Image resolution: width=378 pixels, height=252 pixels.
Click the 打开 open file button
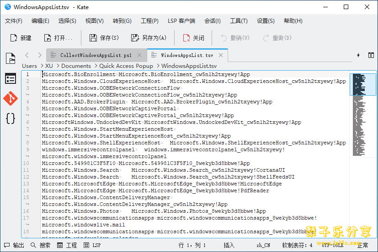click(58, 38)
